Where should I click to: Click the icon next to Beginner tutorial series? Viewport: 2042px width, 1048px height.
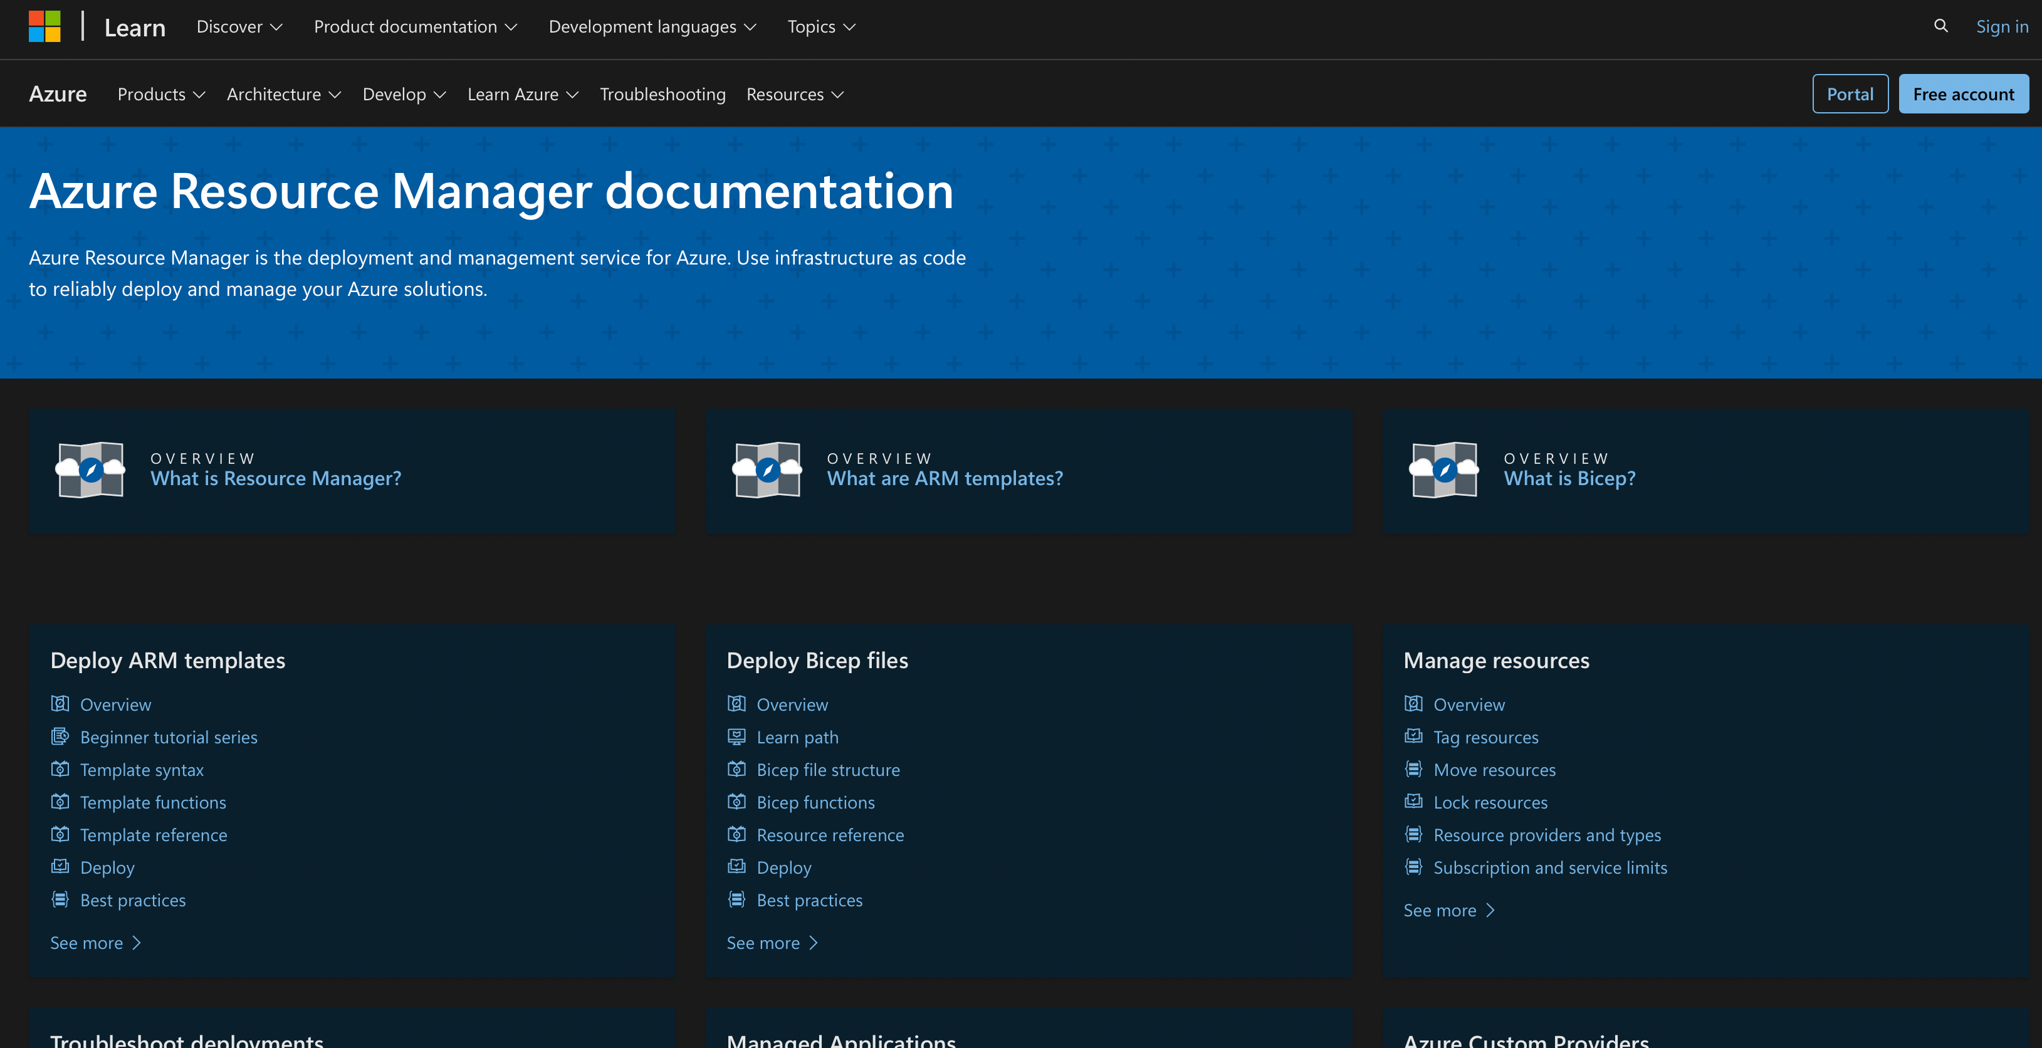tap(60, 736)
